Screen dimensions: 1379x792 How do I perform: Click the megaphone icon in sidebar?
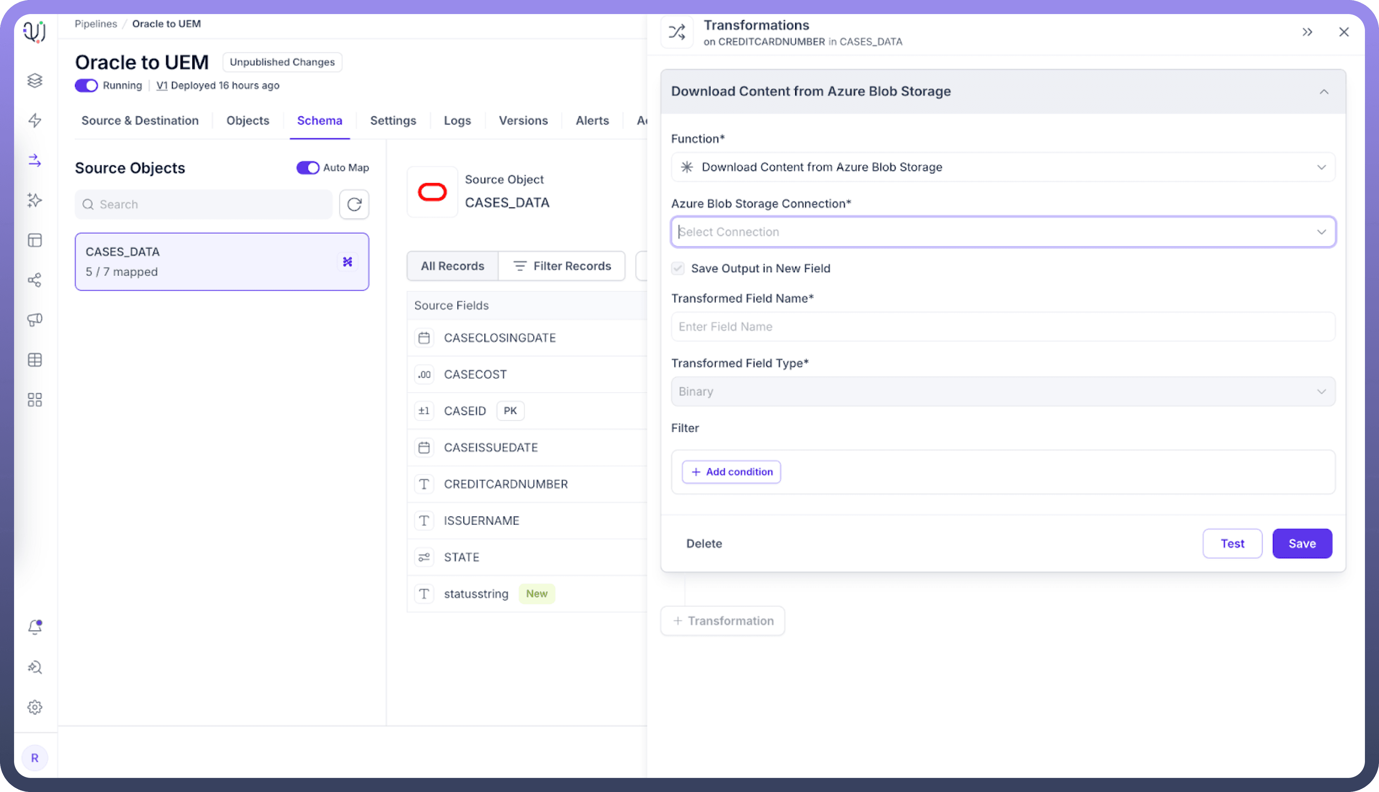pyautogui.click(x=35, y=320)
